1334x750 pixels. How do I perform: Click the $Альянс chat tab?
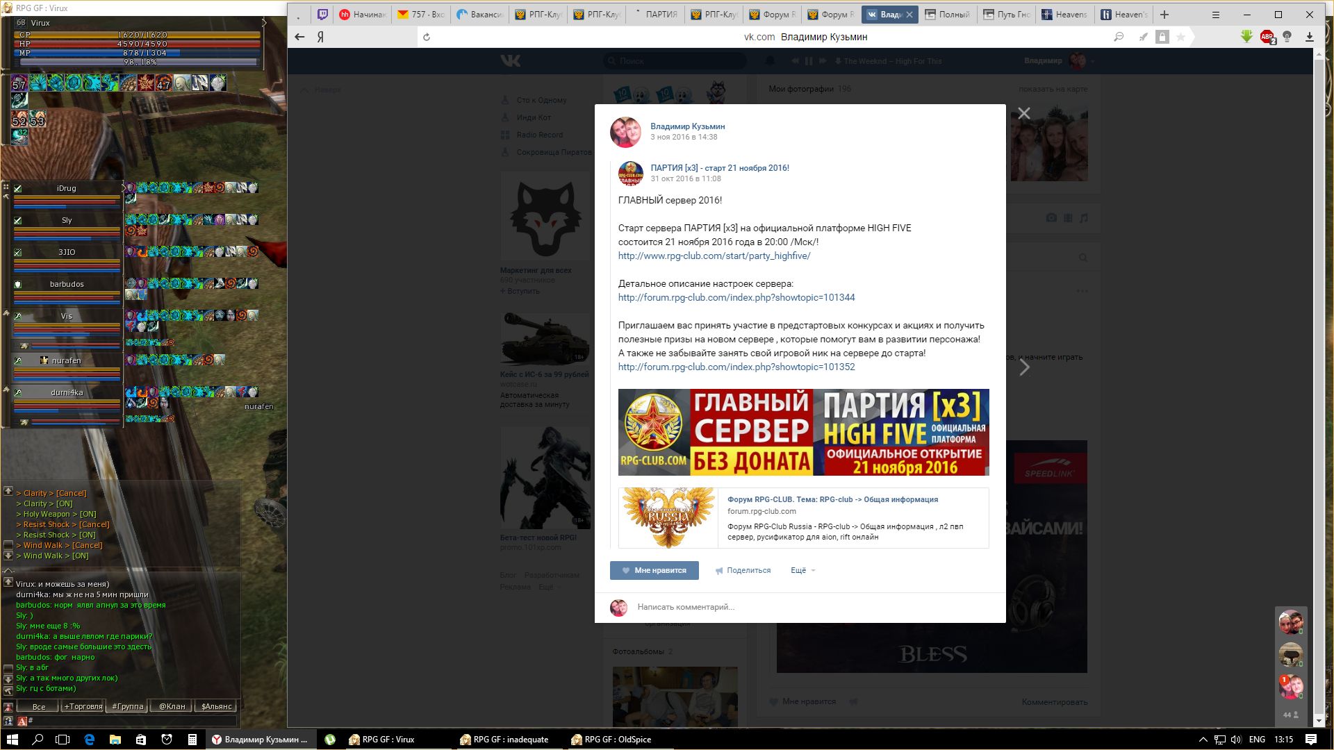[216, 706]
